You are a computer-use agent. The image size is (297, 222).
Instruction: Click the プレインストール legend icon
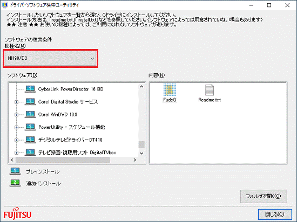click(15, 171)
